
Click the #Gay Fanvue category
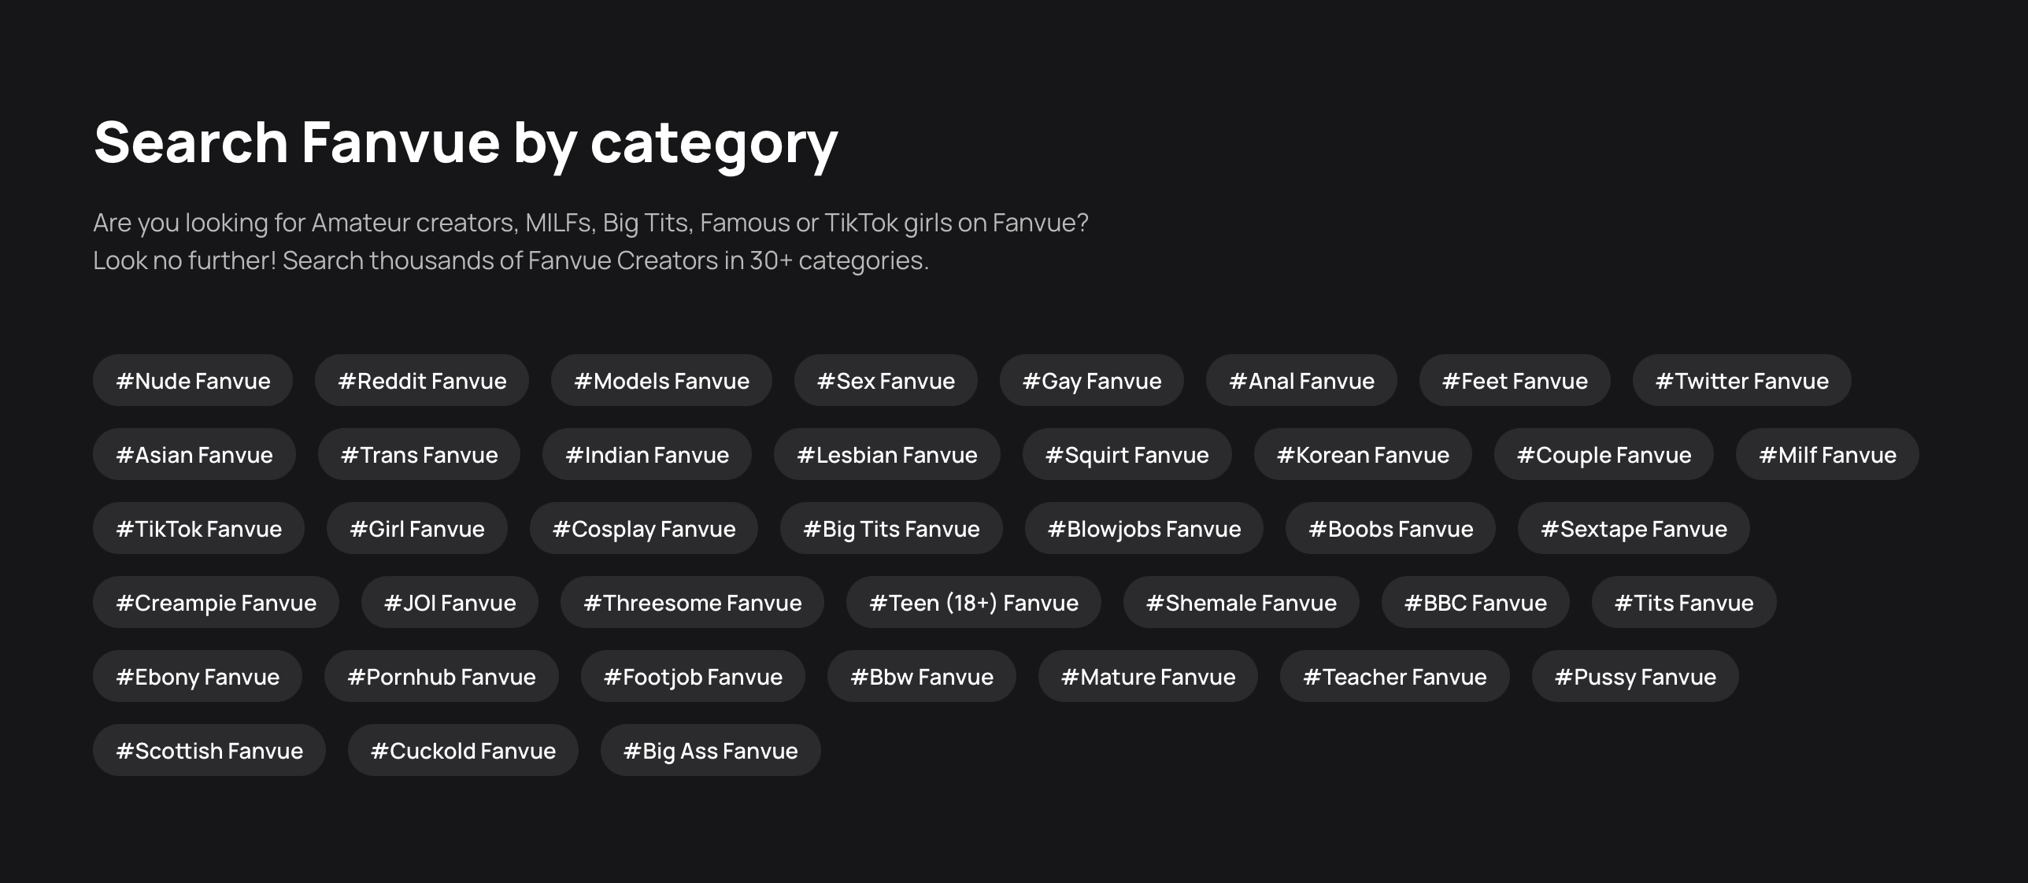[x=1091, y=381]
